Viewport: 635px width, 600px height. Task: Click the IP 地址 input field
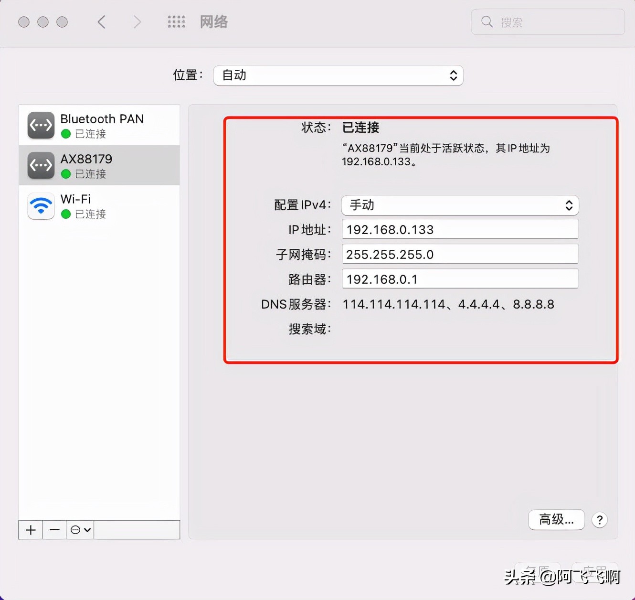coord(459,229)
